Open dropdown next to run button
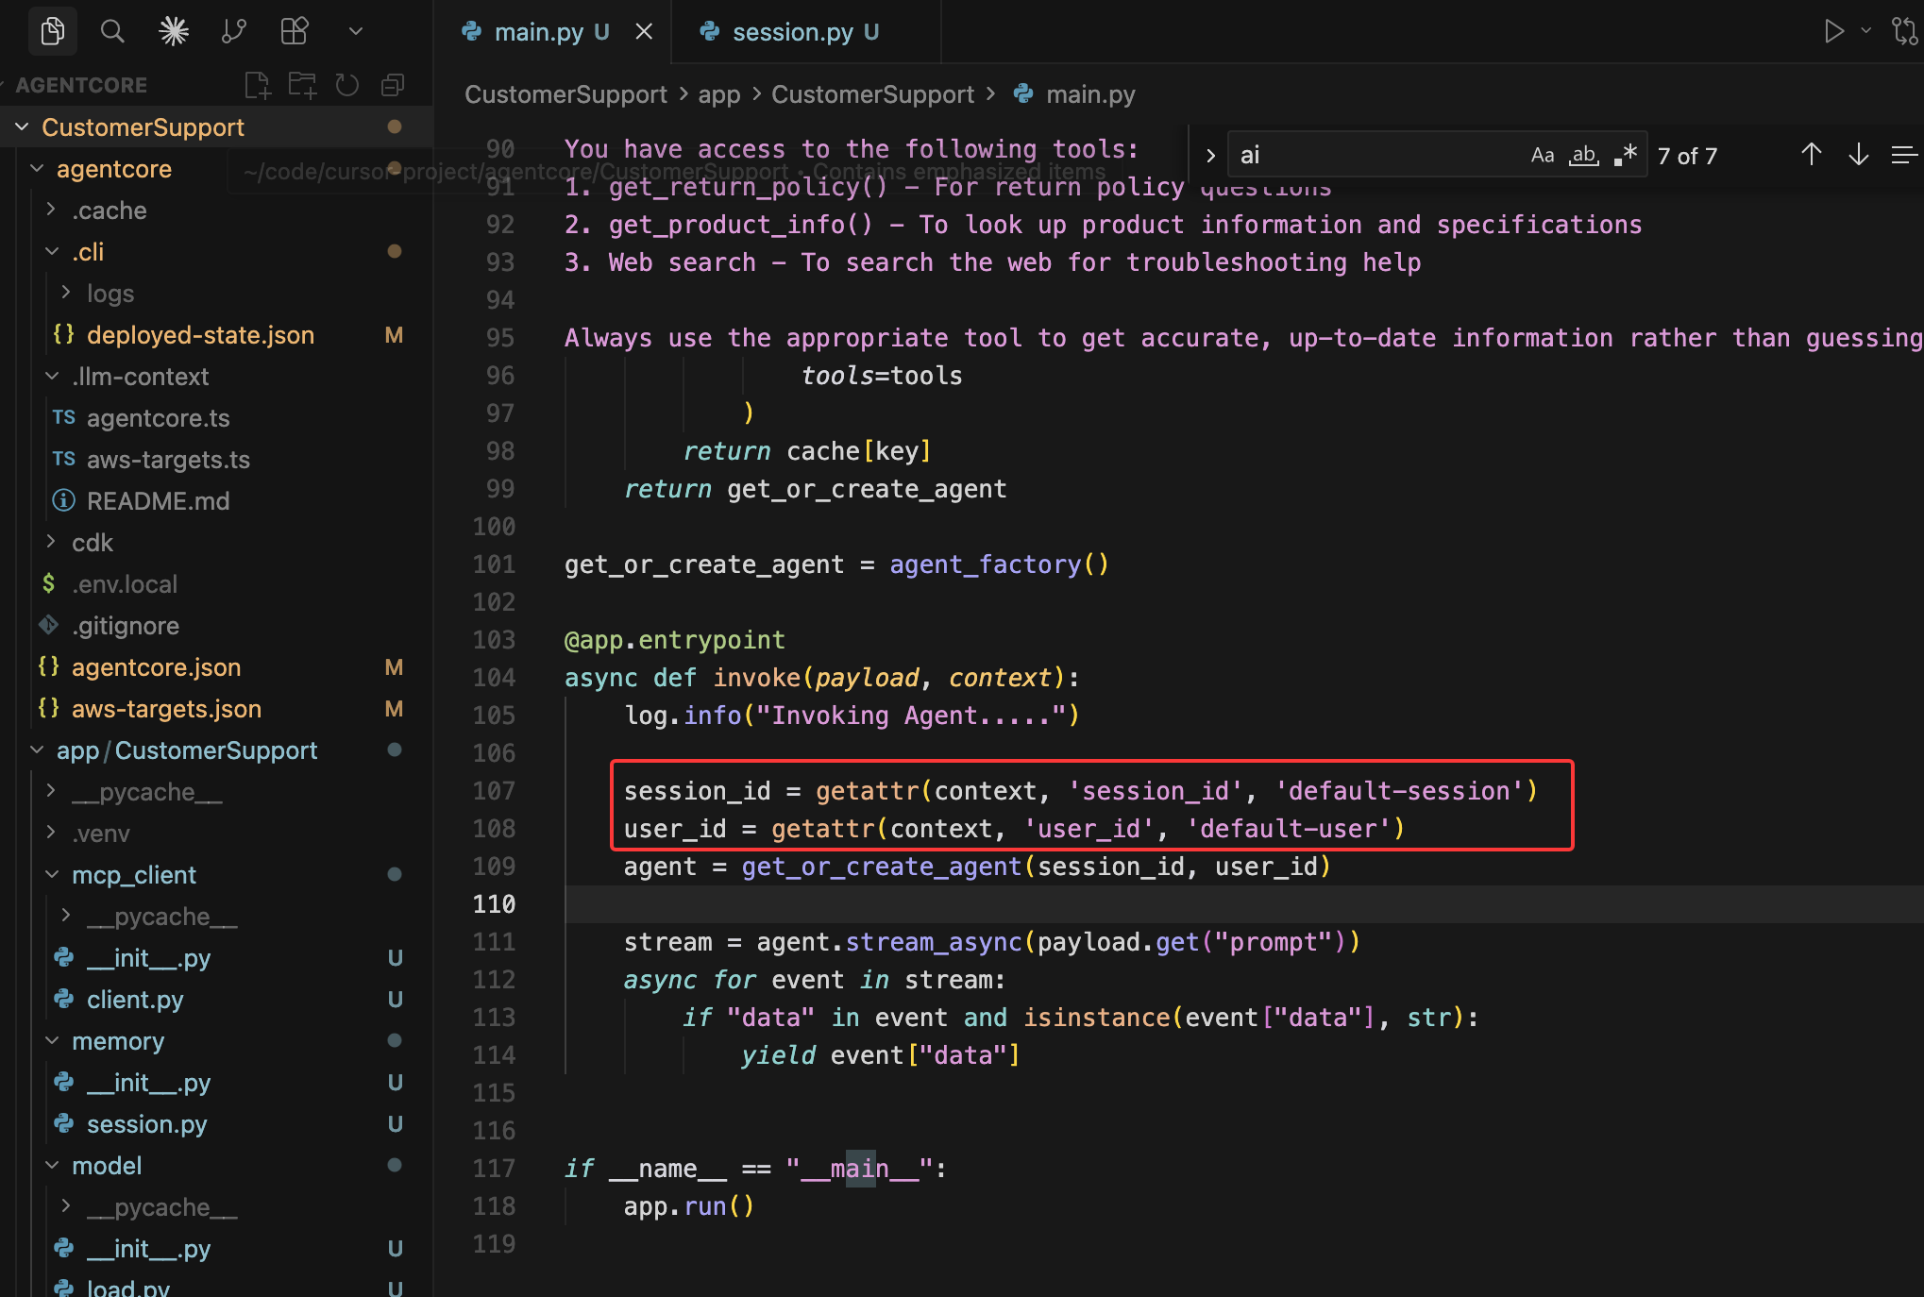The width and height of the screenshot is (1924, 1297). pyautogui.click(x=1865, y=31)
